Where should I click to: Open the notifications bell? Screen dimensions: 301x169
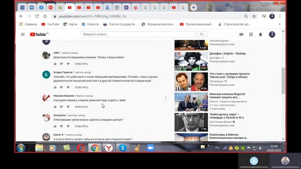coord(261,34)
